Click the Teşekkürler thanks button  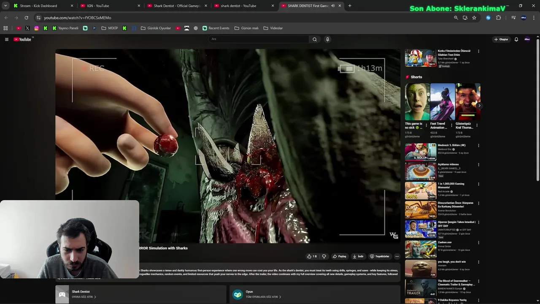point(380,256)
